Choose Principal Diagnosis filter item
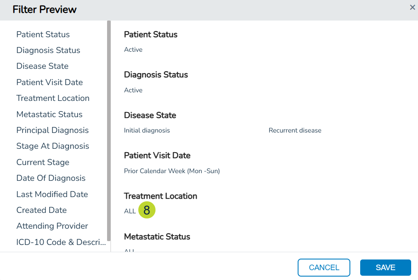The image size is (418, 280). (52, 130)
